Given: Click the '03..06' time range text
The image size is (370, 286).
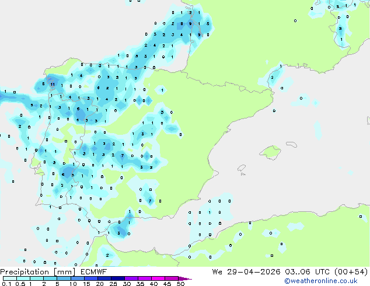Looking at the screenshot, I should [298, 272].
